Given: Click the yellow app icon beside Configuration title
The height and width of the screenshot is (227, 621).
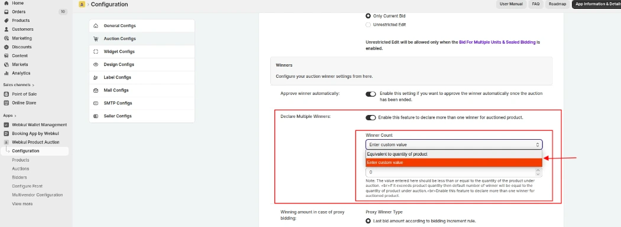Looking at the screenshot, I should pyautogui.click(x=82, y=4).
